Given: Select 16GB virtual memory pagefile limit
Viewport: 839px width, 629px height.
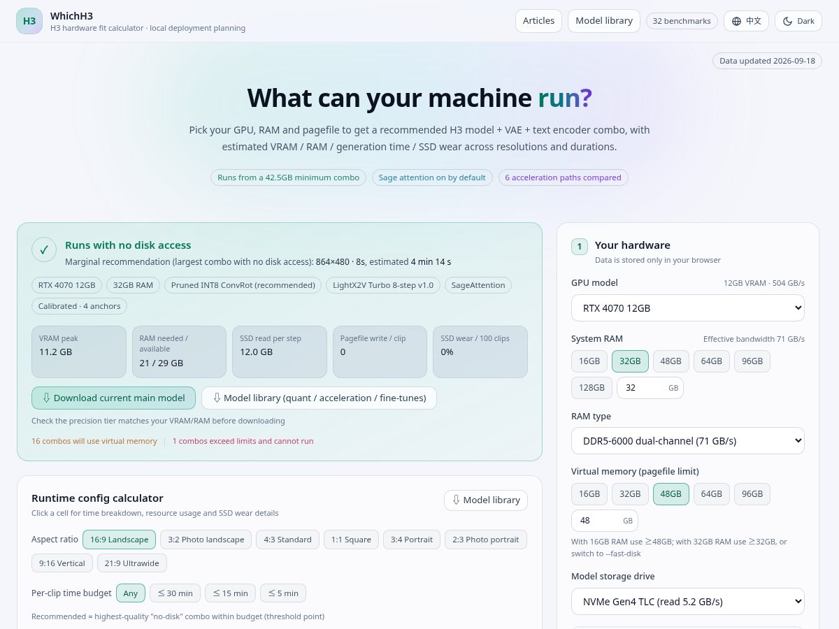Looking at the screenshot, I should click(589, 493).
